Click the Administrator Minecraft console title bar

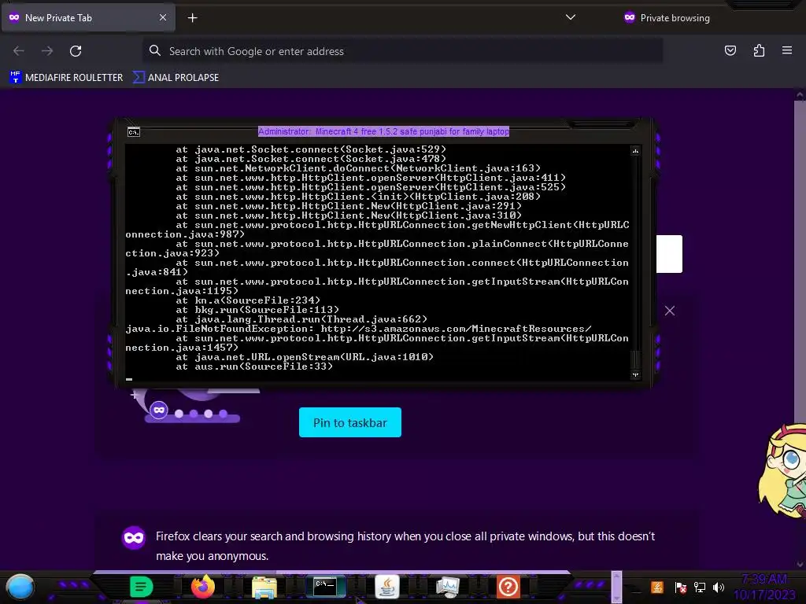coord(383,131)
